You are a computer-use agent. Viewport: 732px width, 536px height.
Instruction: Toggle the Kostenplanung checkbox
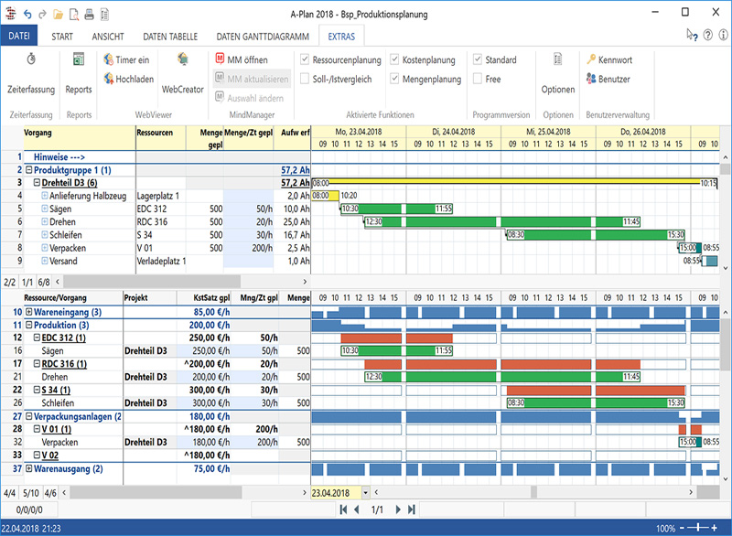394,59
